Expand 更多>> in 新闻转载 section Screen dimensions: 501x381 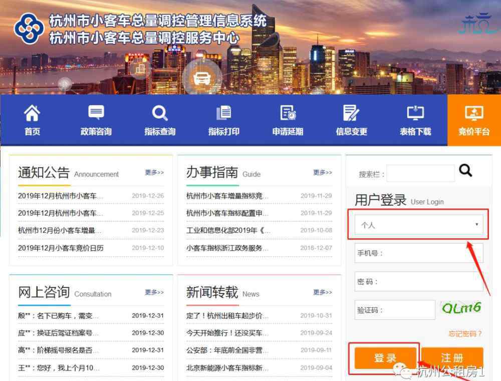tap(323, 292)
